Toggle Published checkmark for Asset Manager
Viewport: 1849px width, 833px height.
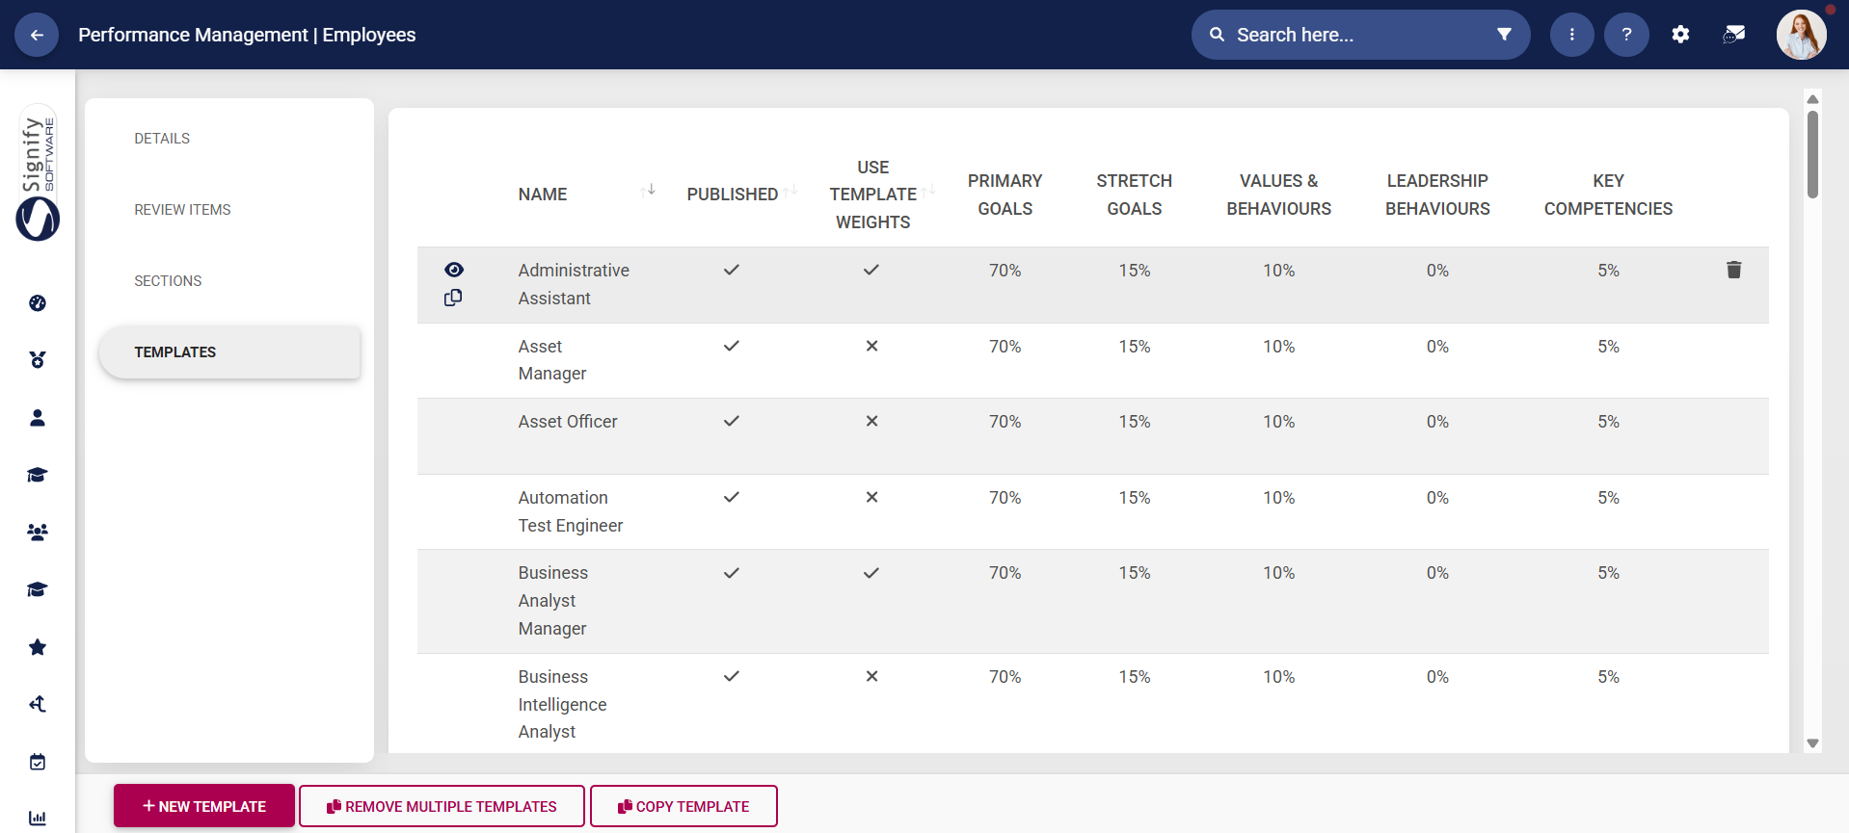click(732, 346)
